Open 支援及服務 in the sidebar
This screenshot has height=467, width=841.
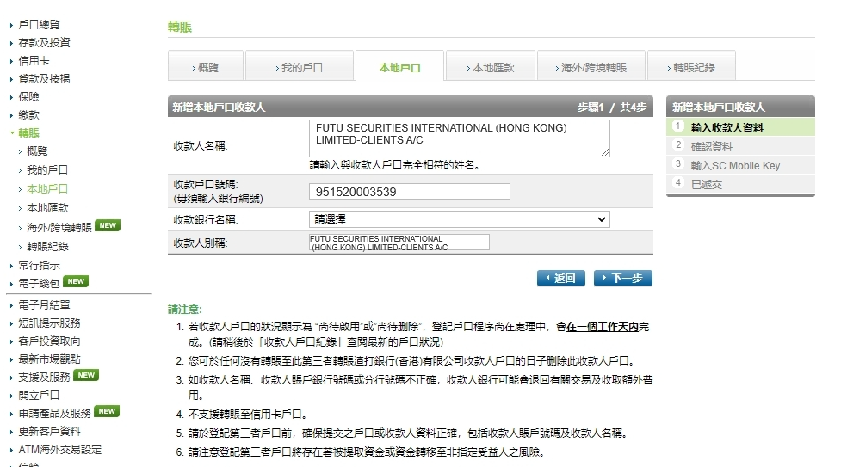44,378
